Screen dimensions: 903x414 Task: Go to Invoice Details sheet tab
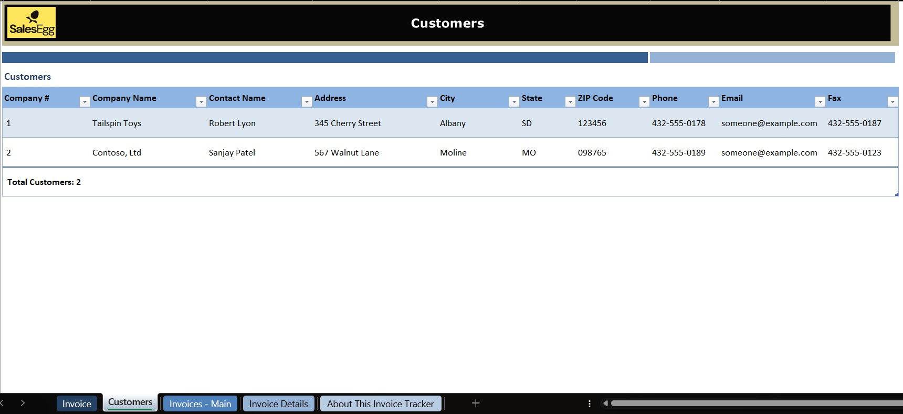tap(278, 403)
